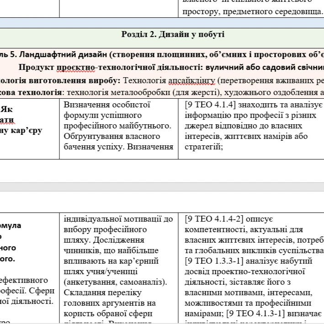Viewport: 324px width, 324px height.
Task: Click the line 'джерел відповідно до власних'
Action: coord(244,126)
